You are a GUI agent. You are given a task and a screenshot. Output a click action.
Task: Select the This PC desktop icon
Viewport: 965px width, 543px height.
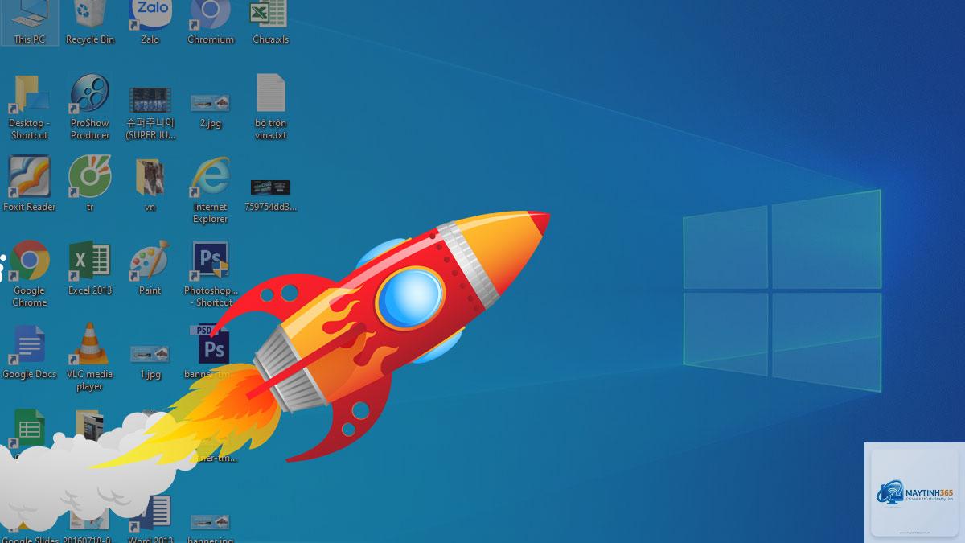click(30, 23)
